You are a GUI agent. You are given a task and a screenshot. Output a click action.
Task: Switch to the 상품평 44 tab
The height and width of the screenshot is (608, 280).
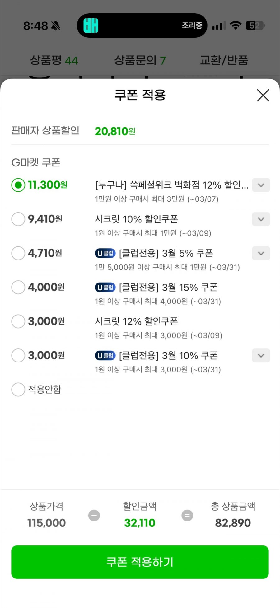click(54, 60)
